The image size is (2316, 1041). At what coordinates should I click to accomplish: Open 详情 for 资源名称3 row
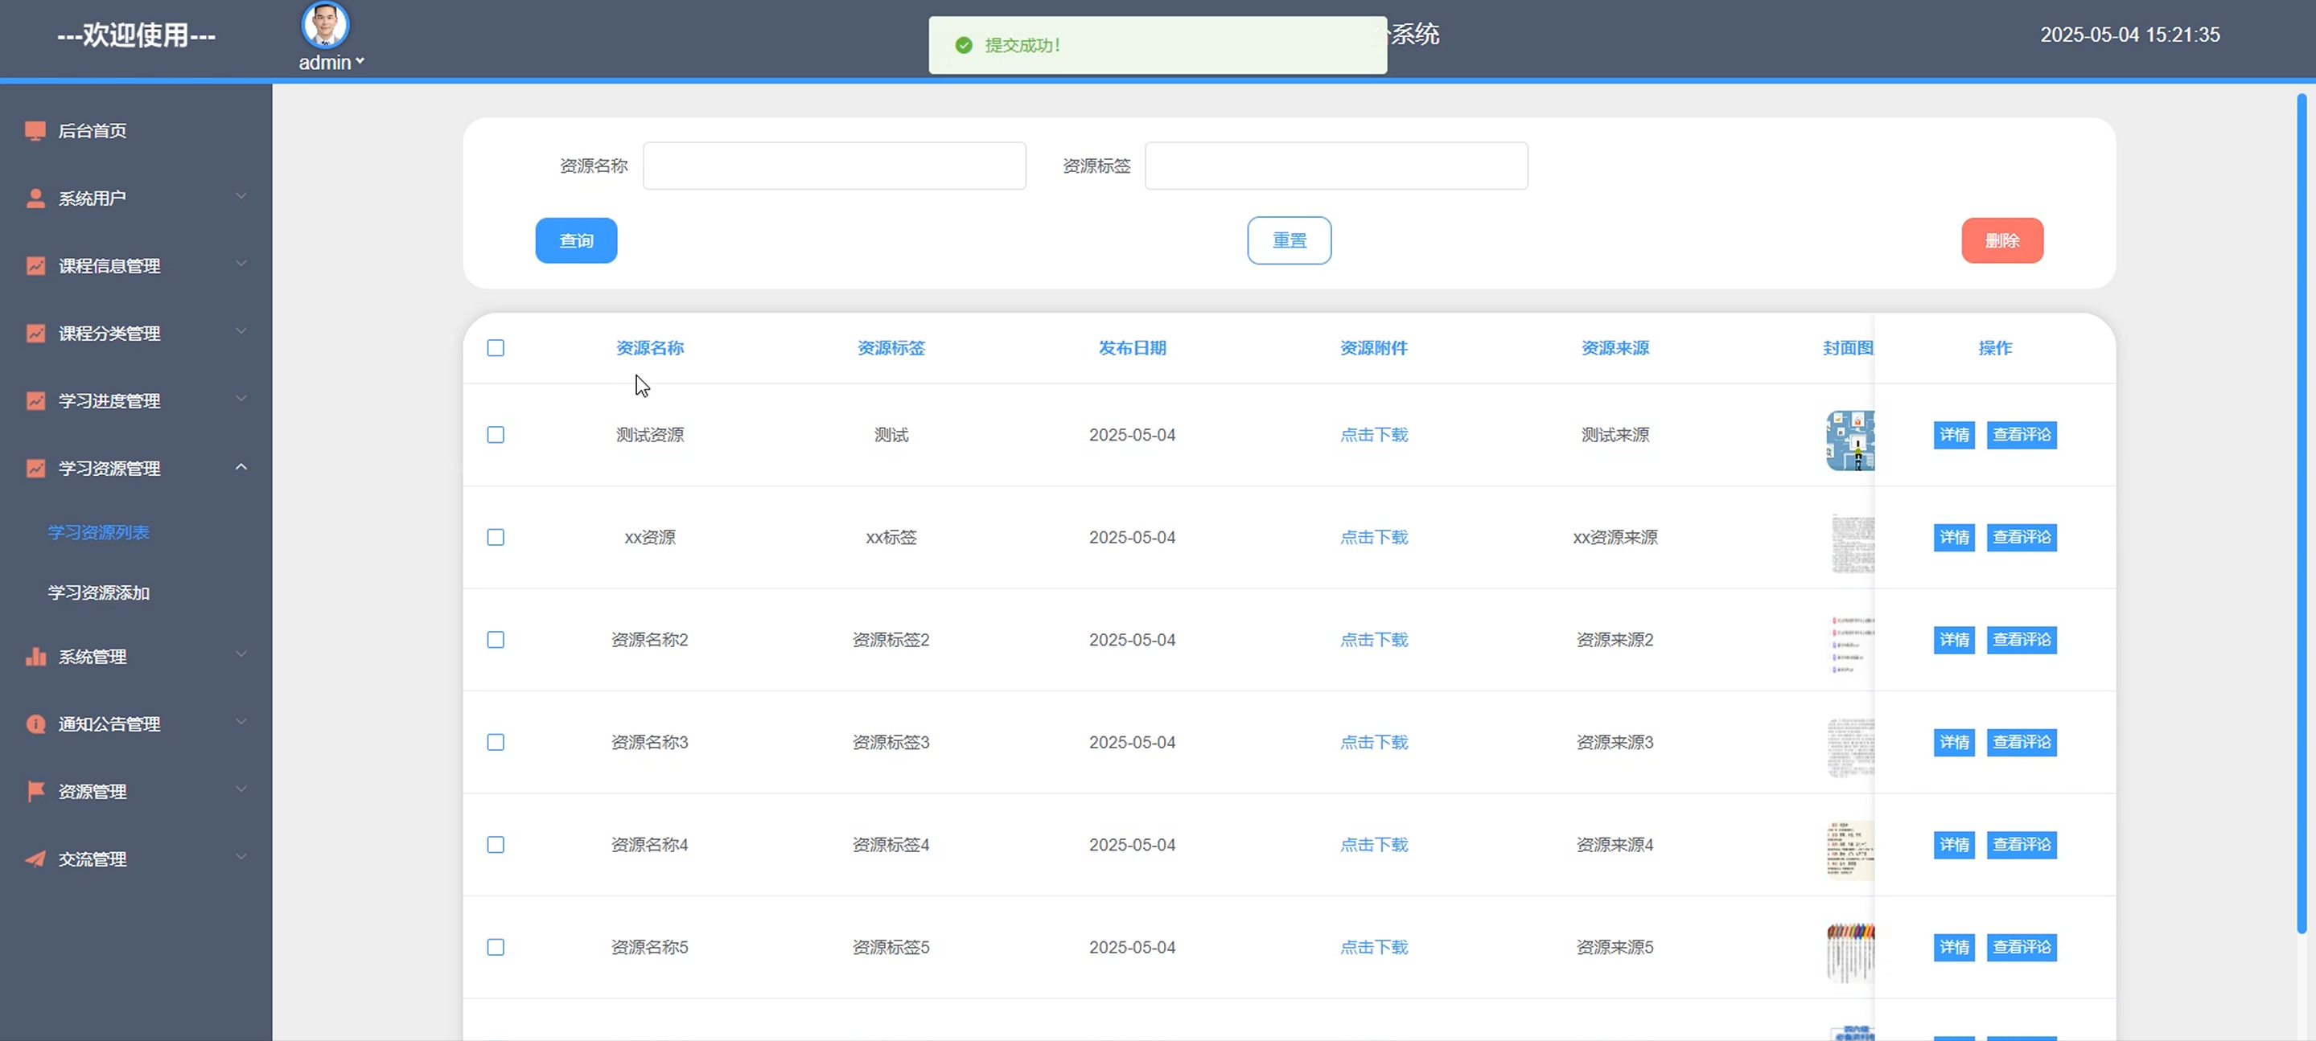1954,742
